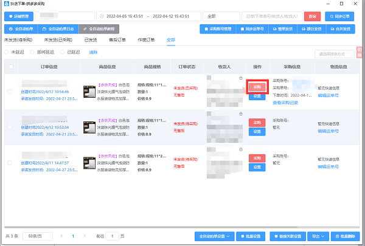Viewport: 365px width, 246px height.
Task: Click the horizontal scrollbar below the table
Action: click(x=151, y=227)
